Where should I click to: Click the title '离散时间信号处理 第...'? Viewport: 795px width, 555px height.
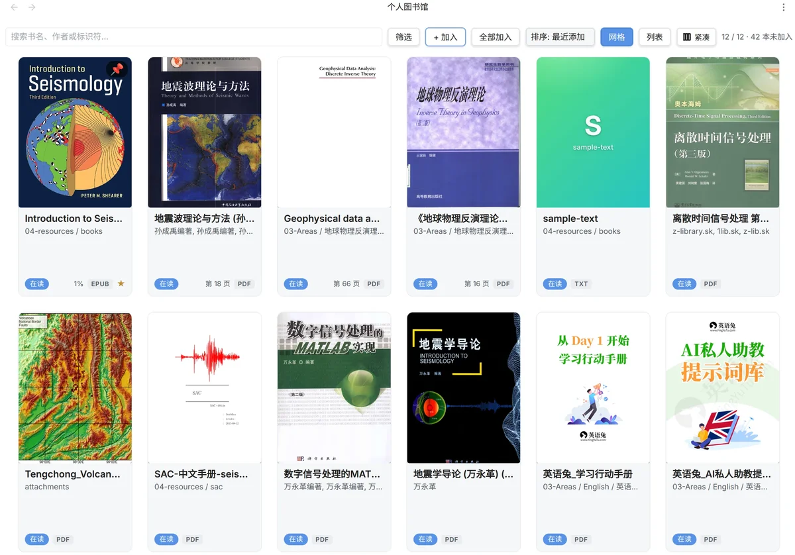click(x=721, y=219)
